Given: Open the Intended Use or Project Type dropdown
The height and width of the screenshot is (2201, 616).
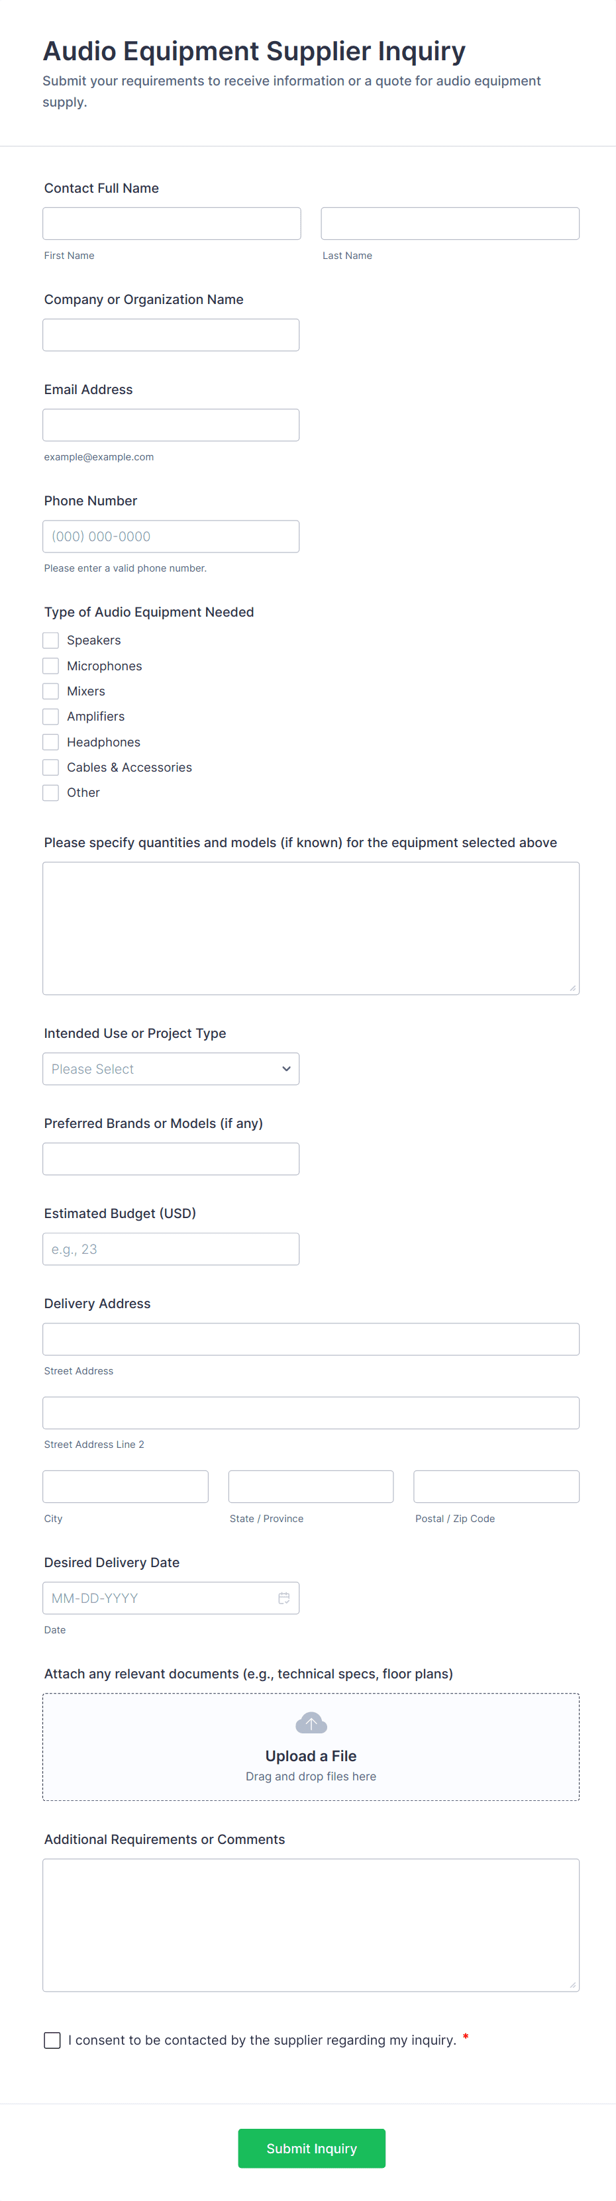Looking at the screenshot, I should click(171, 1069).
